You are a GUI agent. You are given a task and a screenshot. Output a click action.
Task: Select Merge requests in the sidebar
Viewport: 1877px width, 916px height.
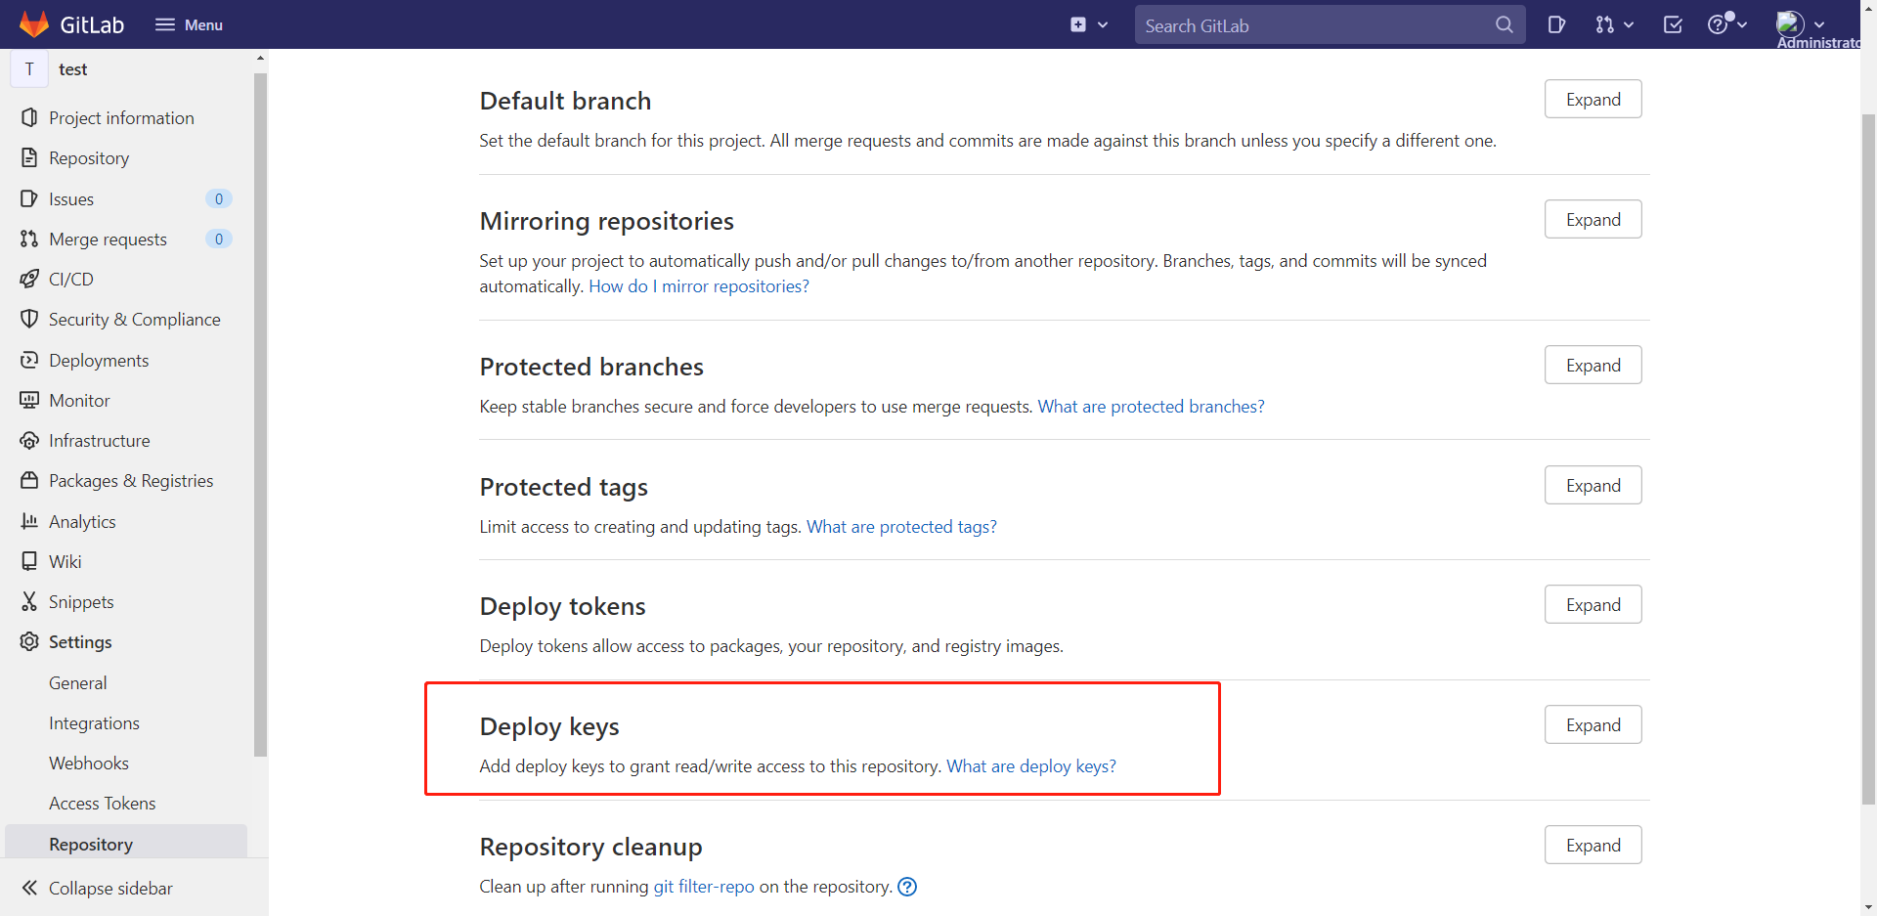pos(108,239)
